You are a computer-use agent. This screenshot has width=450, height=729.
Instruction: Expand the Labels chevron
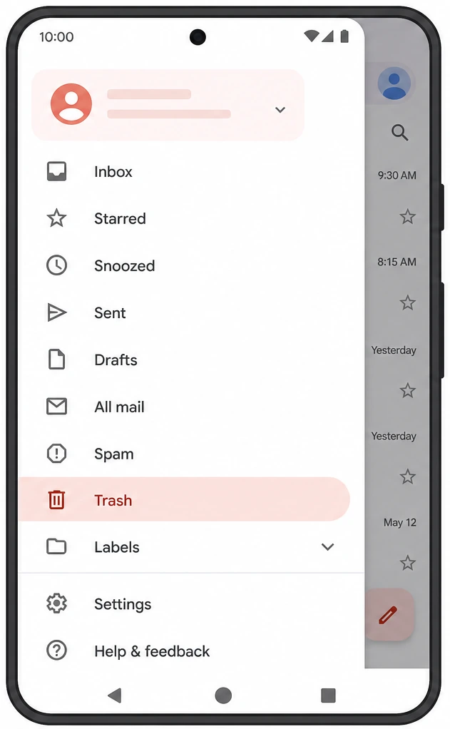pos(328,546)
